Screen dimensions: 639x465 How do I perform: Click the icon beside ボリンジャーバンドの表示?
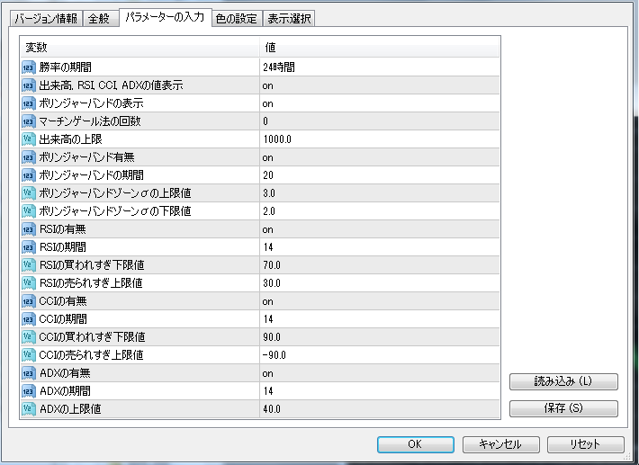click(29, 103)
